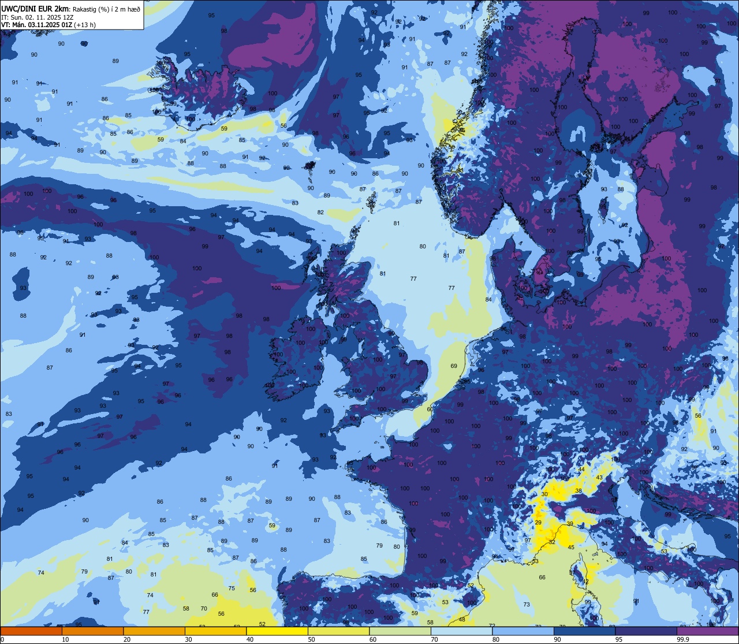Click the purple legend swatch above 99.9
Image resolution: width=739 pixels, height=644 pixels.
click(x=708, y=631)
